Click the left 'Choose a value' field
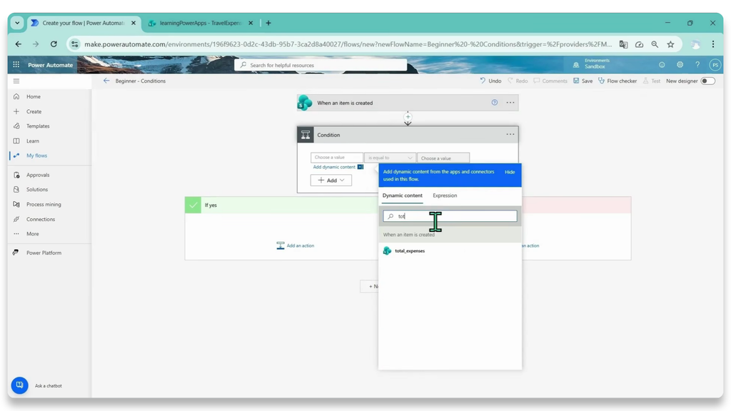The image size is (731, 411). pos(337,158)
